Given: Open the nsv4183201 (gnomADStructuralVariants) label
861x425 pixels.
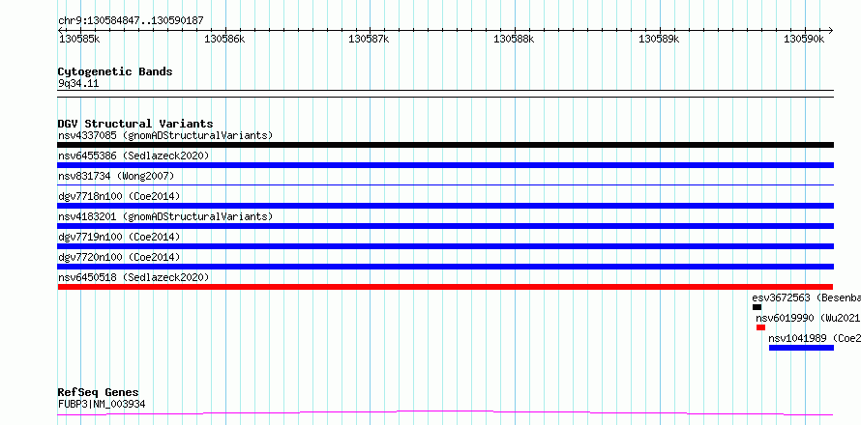Looking at the screenshot, I should 165,216.
